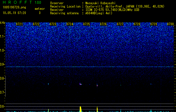Click the 0726 time marker
The height and width of the screenshot is (112, 176).
[103, 24]
